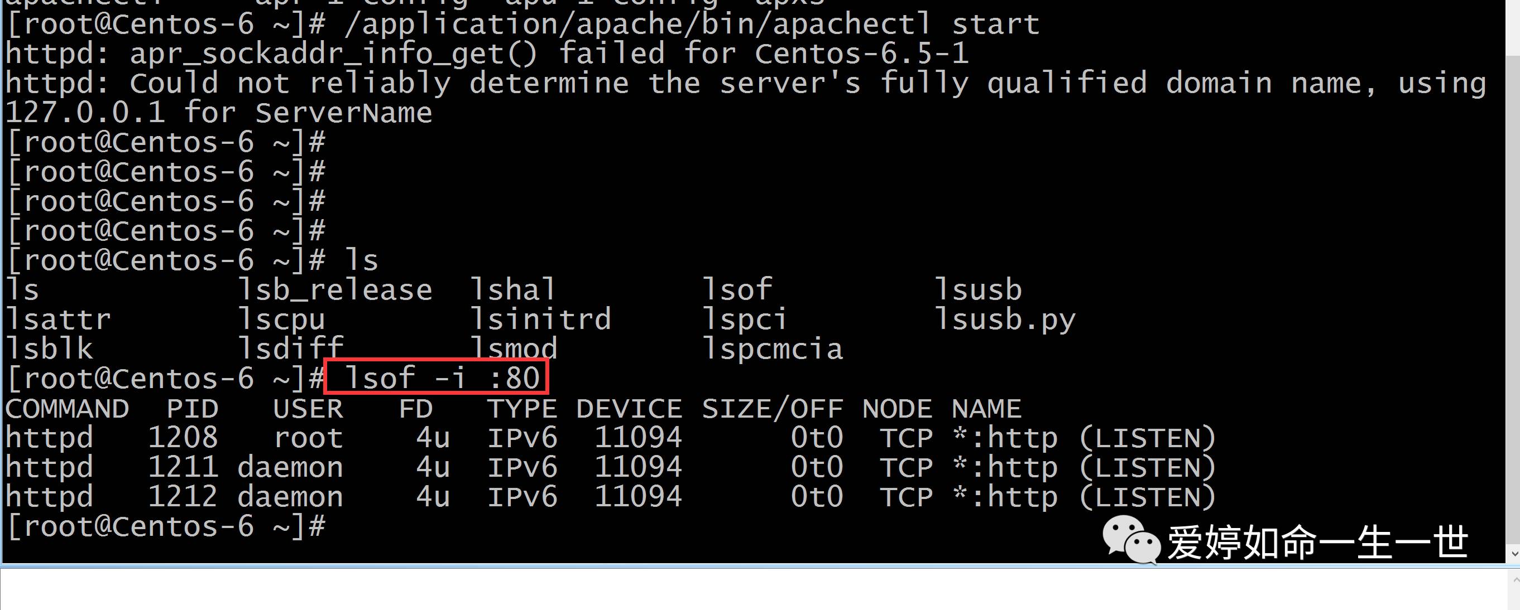Click the PID column header

[x=193, y=409]
